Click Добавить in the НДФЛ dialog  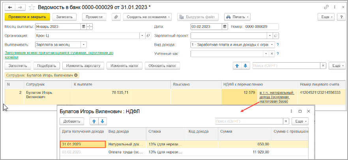72,121
